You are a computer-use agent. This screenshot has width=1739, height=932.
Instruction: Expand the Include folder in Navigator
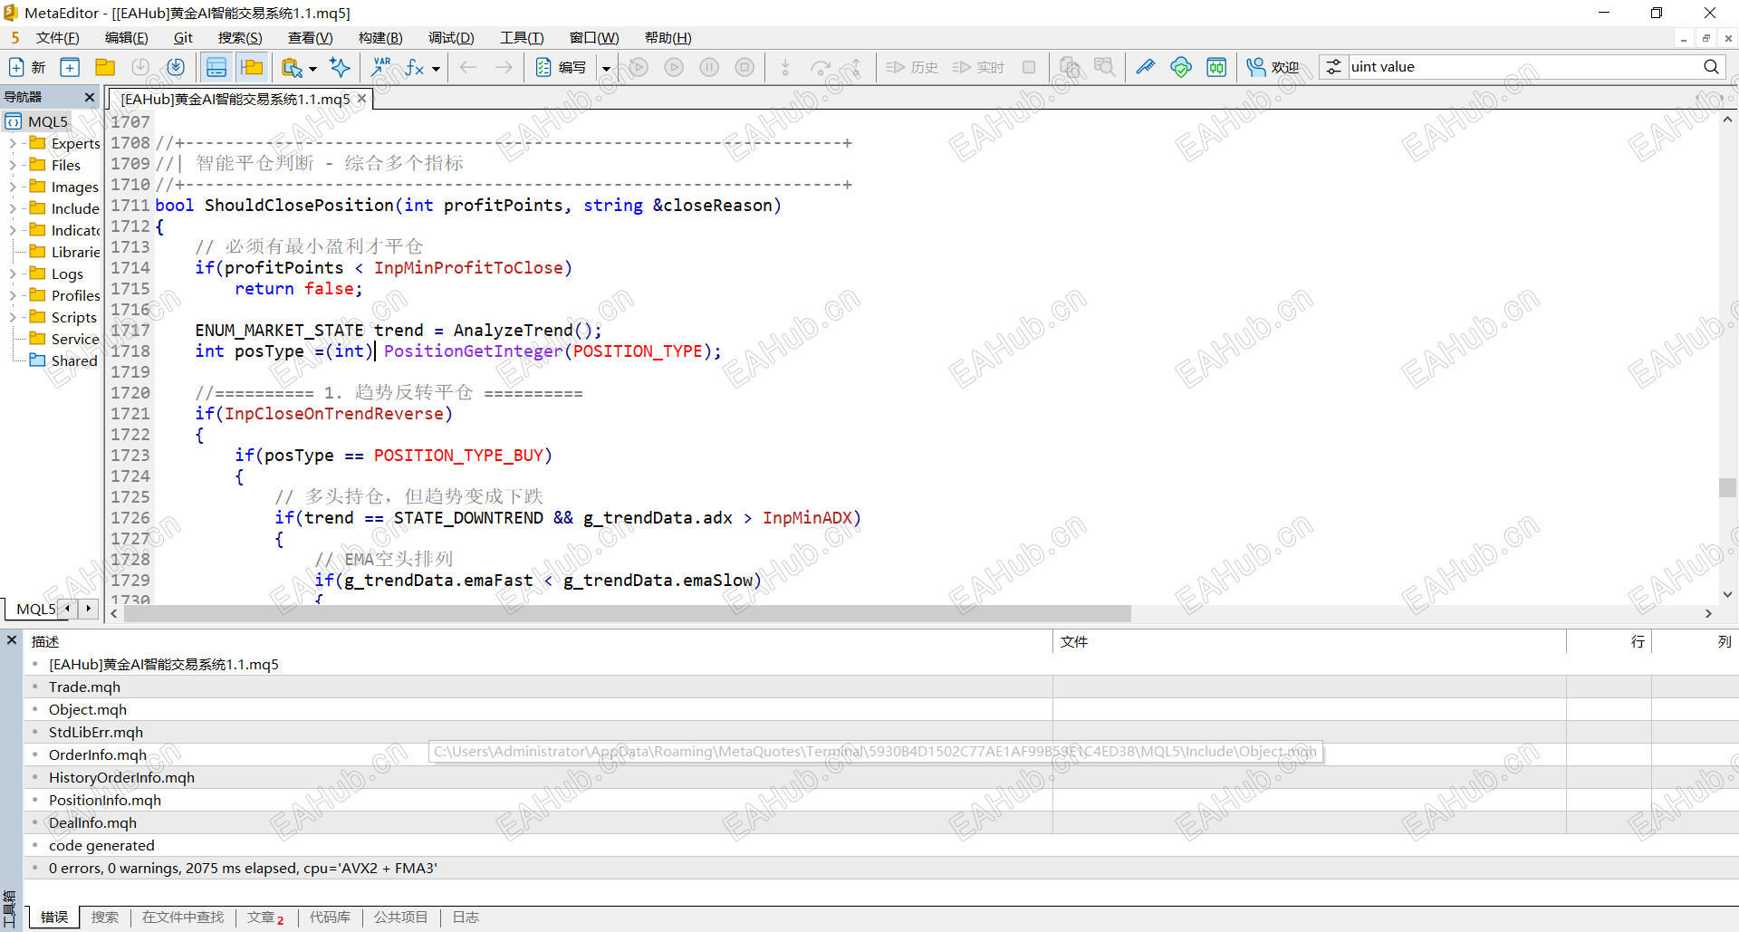pyautogui.click(x=12, y=208)
